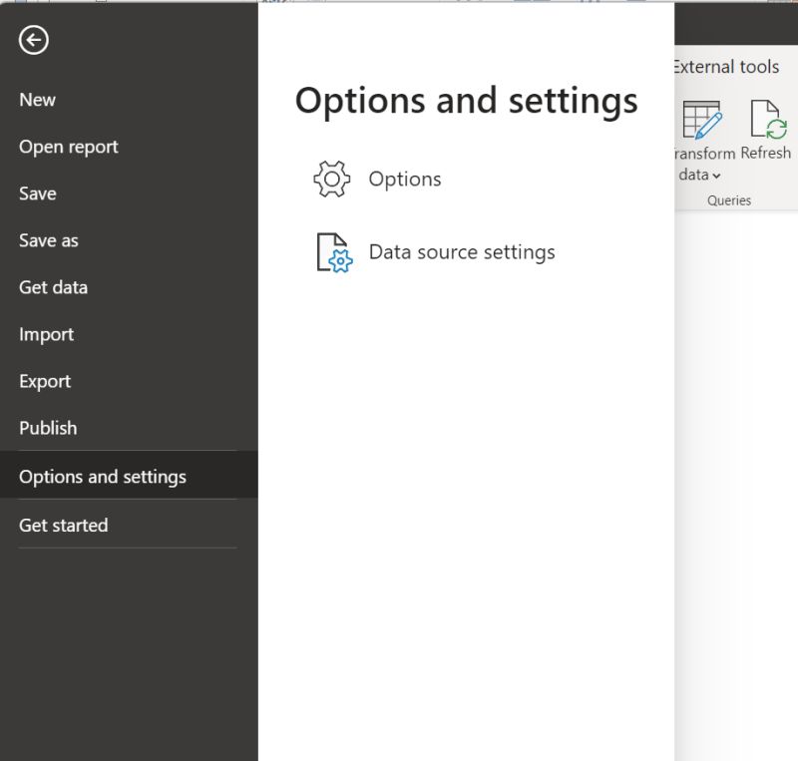
Task: Open Options from the settings panel
Action: pyautogui.click(x=405, y=178)
